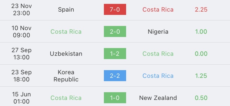Open the Spain team link

(66, 10)
